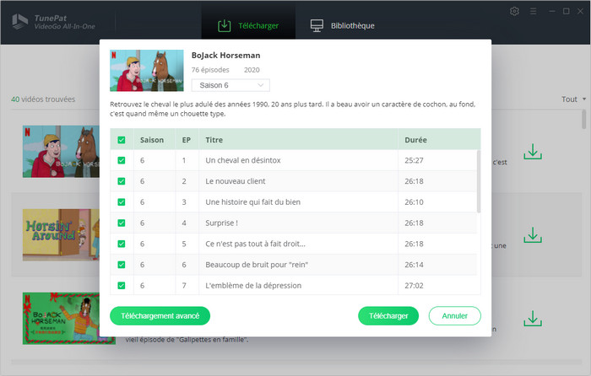
Task: Switch to the Bibliothèque tab
Action: click(x=342, y=25)
